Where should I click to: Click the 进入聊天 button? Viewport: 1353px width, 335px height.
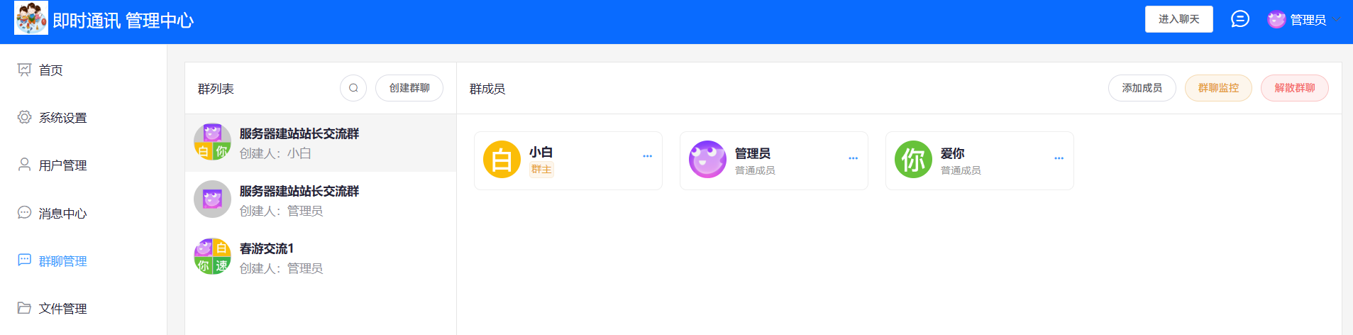pos(1179,19)
